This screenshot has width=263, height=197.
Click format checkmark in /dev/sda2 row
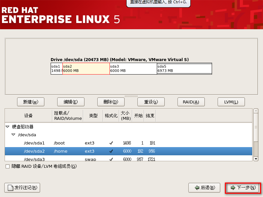tap(111, 151)
